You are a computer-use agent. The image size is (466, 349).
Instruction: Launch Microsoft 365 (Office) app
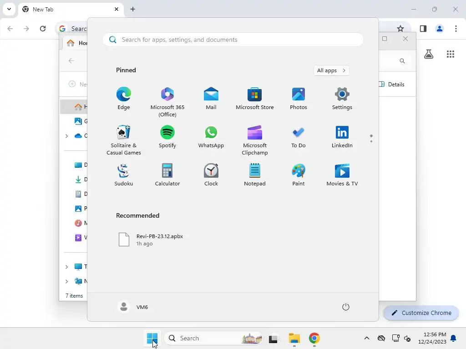167,102
